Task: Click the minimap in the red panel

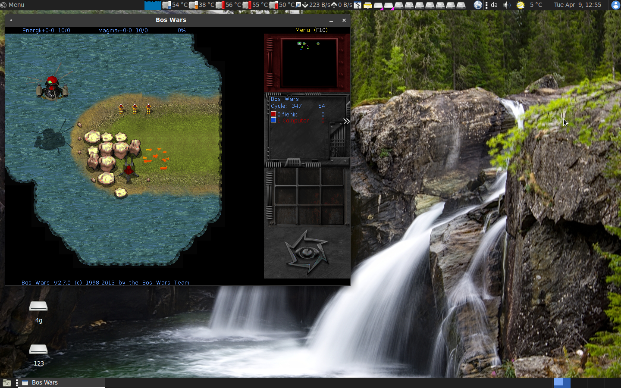Action: pyautogui.click(x=308, y=63)
